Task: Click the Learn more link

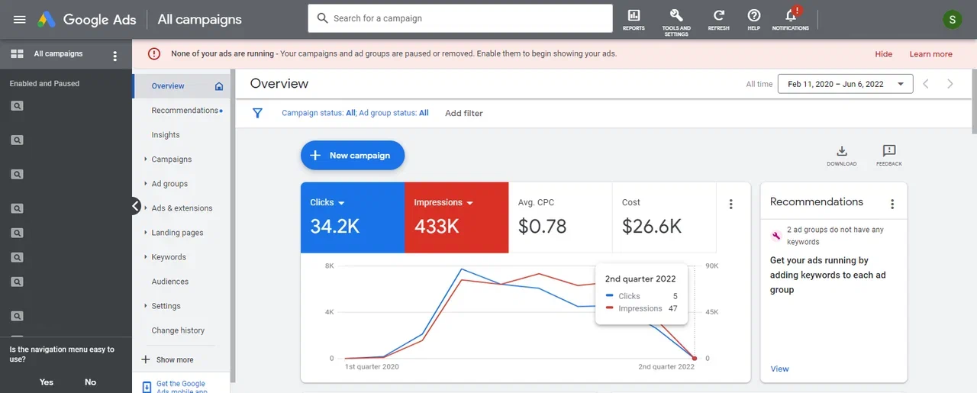Action: click(930, 54)
